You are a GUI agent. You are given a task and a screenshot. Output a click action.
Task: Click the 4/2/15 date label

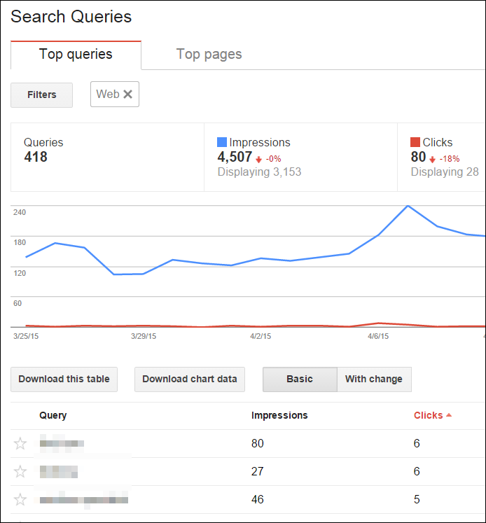(x=261, y=336)
